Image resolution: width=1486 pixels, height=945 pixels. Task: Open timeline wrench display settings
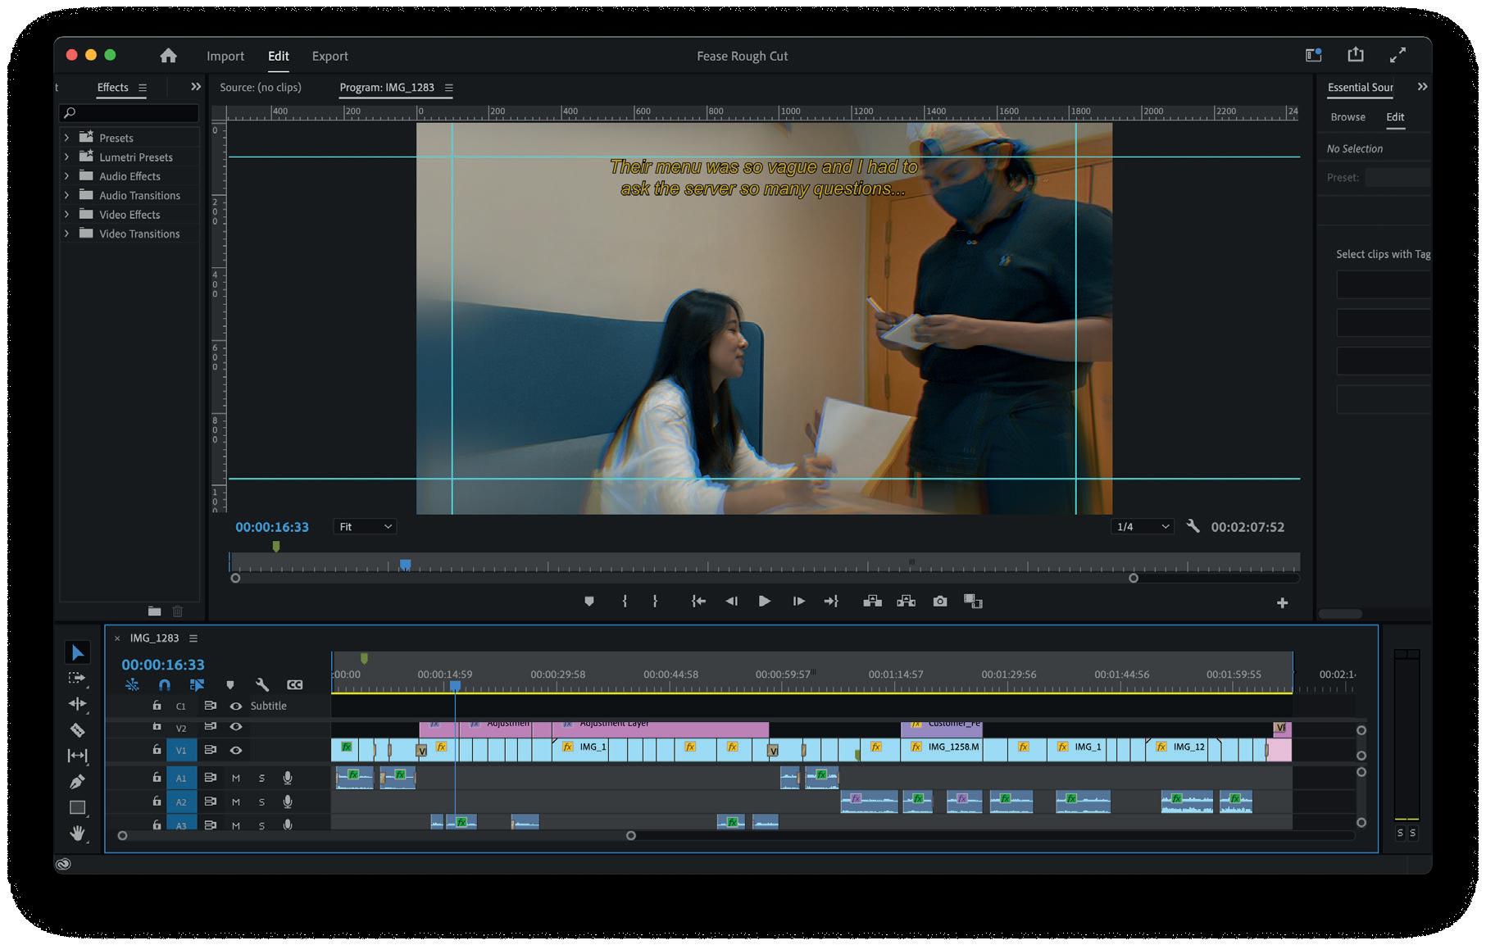pos(262,684)
